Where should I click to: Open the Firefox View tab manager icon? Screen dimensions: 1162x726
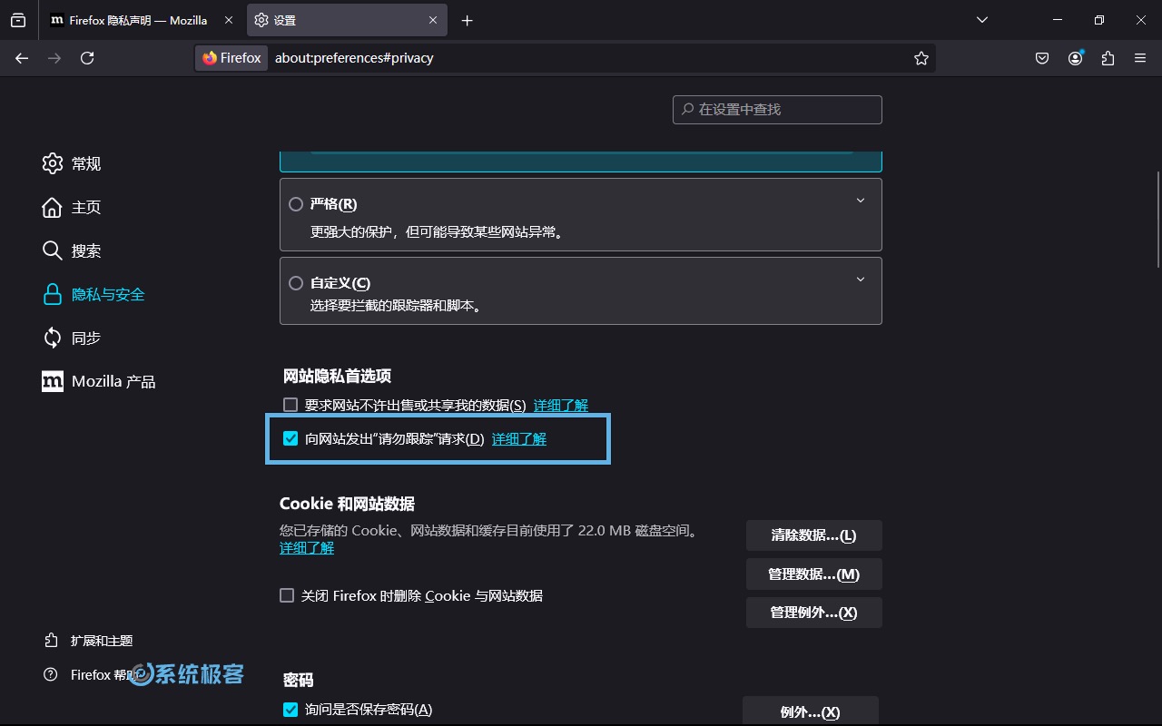click(x=18, y=20)
